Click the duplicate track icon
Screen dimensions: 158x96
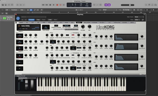pos(7,13)
